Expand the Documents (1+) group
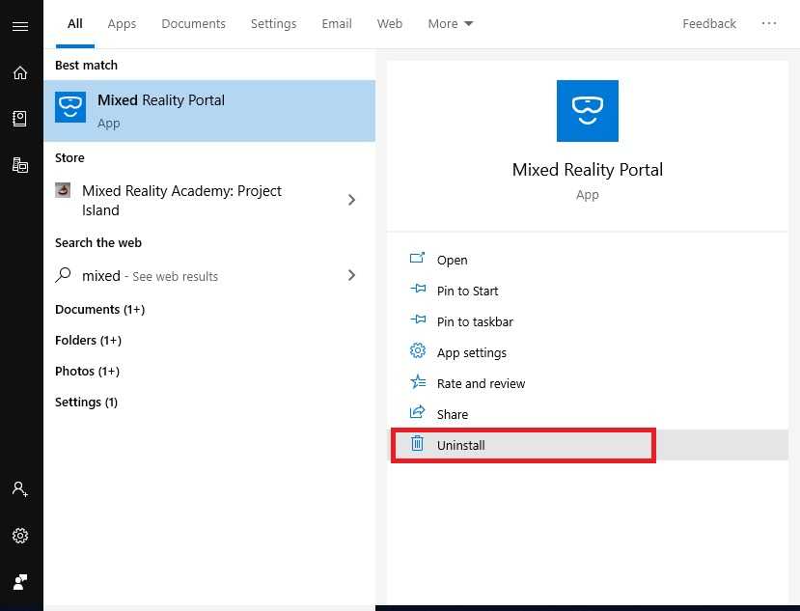 100,309
